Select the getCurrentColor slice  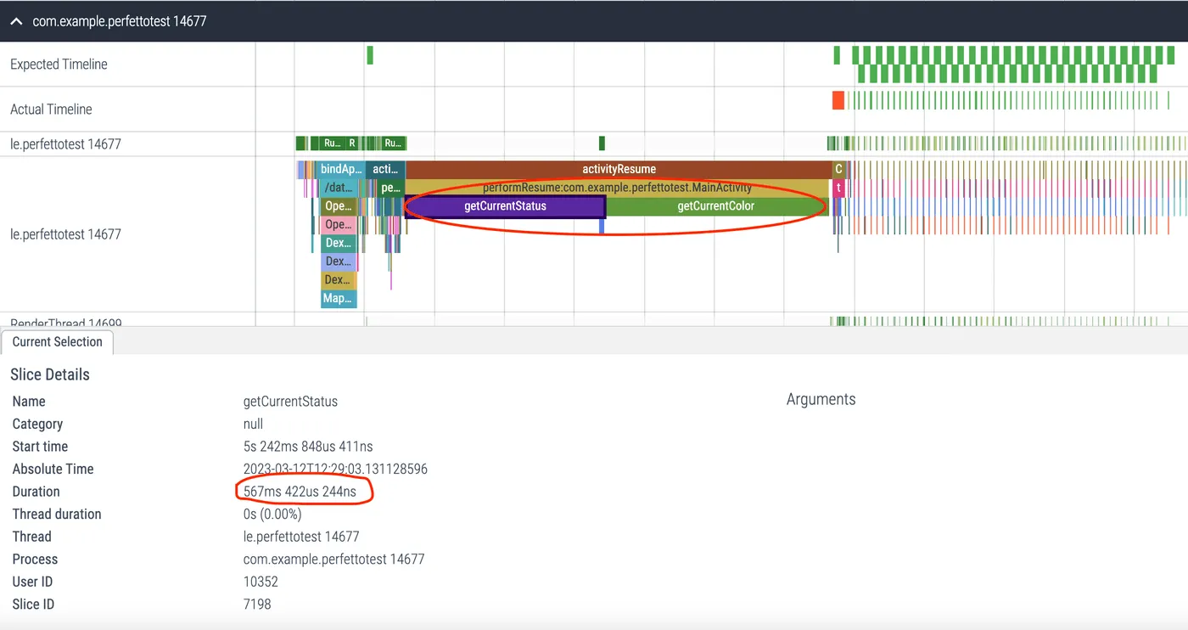point(715,206)
